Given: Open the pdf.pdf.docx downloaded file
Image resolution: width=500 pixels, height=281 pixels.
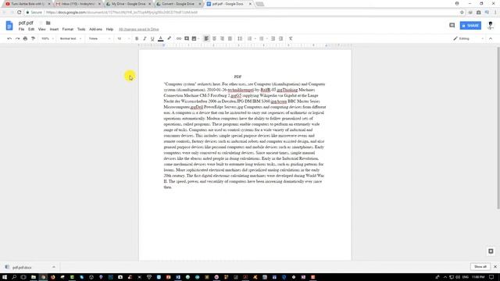Looking at the screenshot, I should (x=22, y=267).
